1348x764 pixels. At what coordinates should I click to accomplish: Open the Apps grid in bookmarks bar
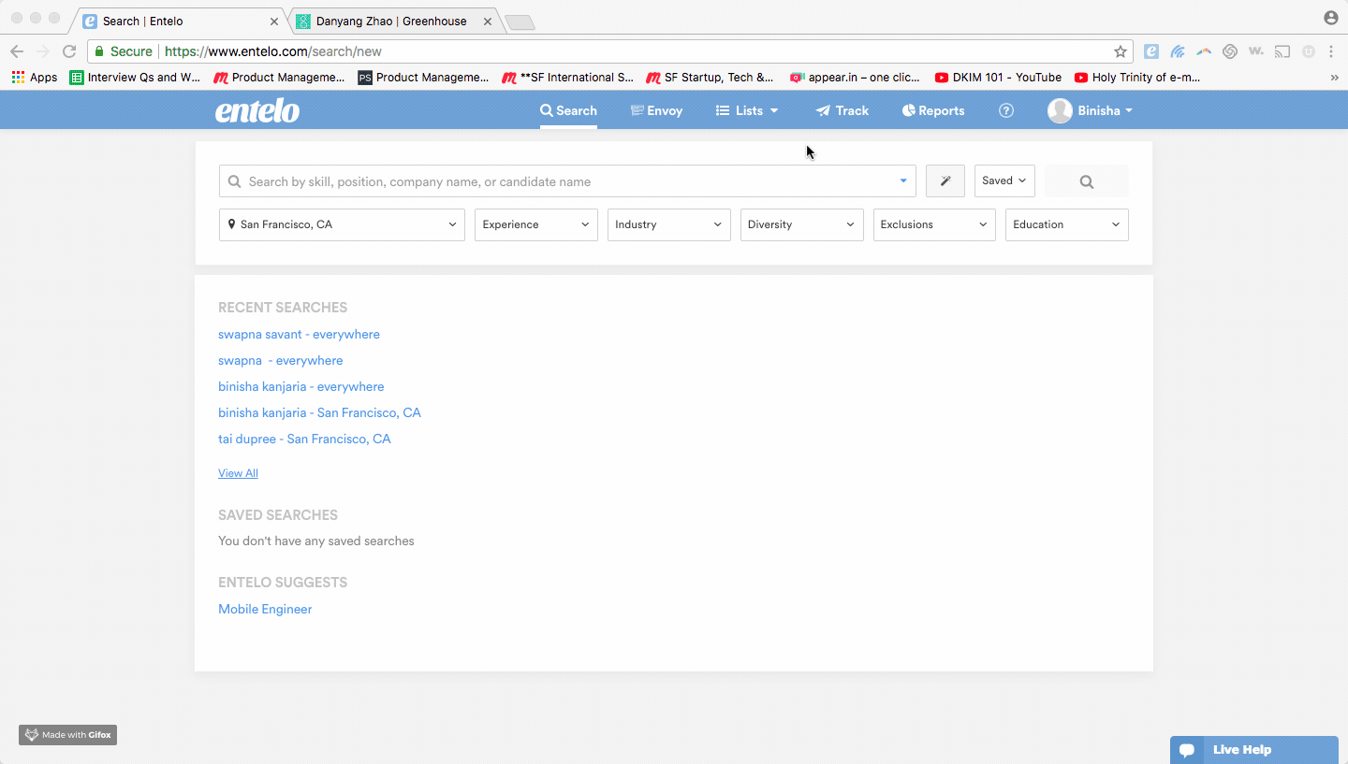[35, 78]
